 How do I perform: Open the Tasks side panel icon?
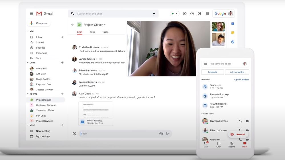(x=233, y=42)
